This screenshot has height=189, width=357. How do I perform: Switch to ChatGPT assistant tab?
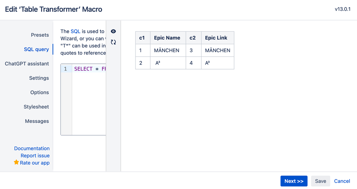[27, 63]
